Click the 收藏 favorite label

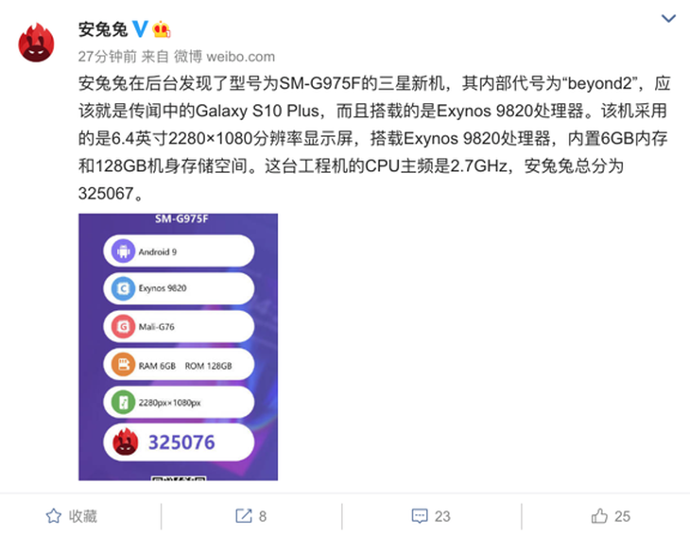[83, 516]
